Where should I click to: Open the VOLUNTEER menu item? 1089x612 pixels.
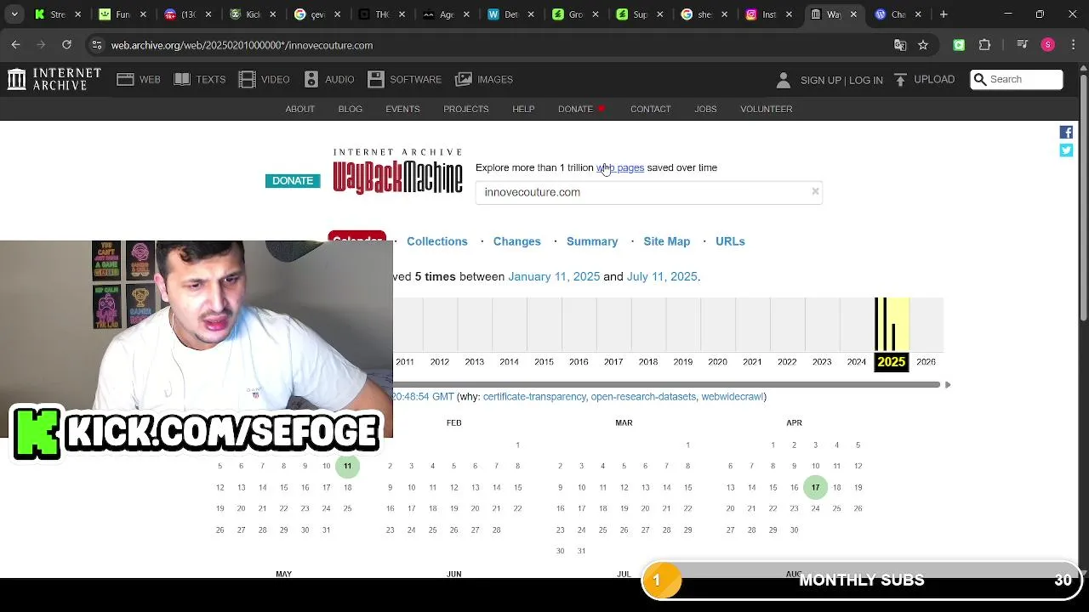pos(767,109)
